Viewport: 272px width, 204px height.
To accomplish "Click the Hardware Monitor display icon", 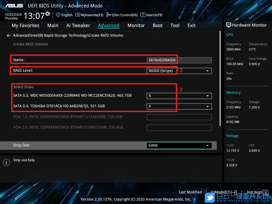I will pyautogui.click(x=228, y=25).
